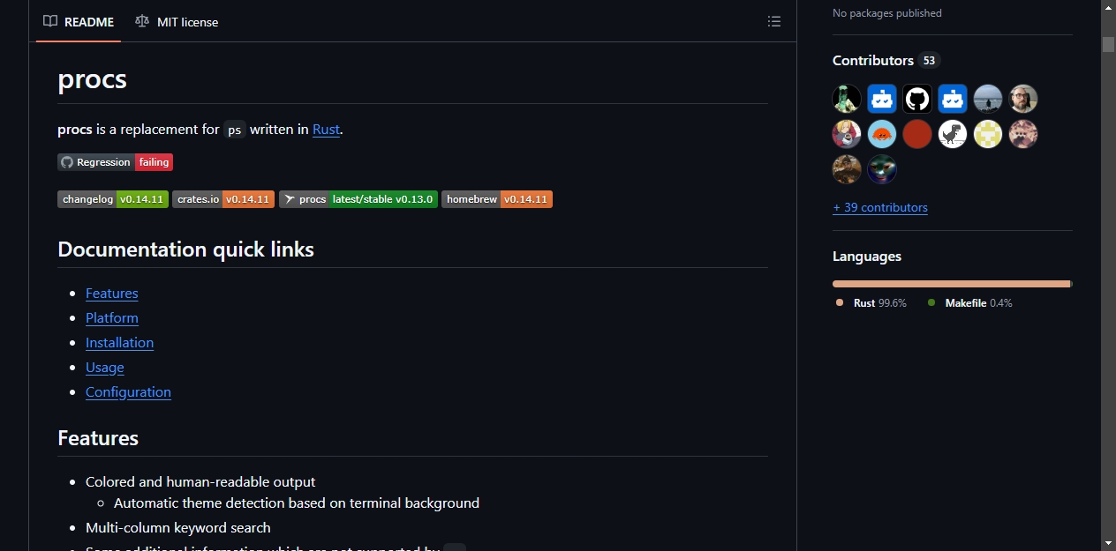Click the book icon on README tab

50,21
